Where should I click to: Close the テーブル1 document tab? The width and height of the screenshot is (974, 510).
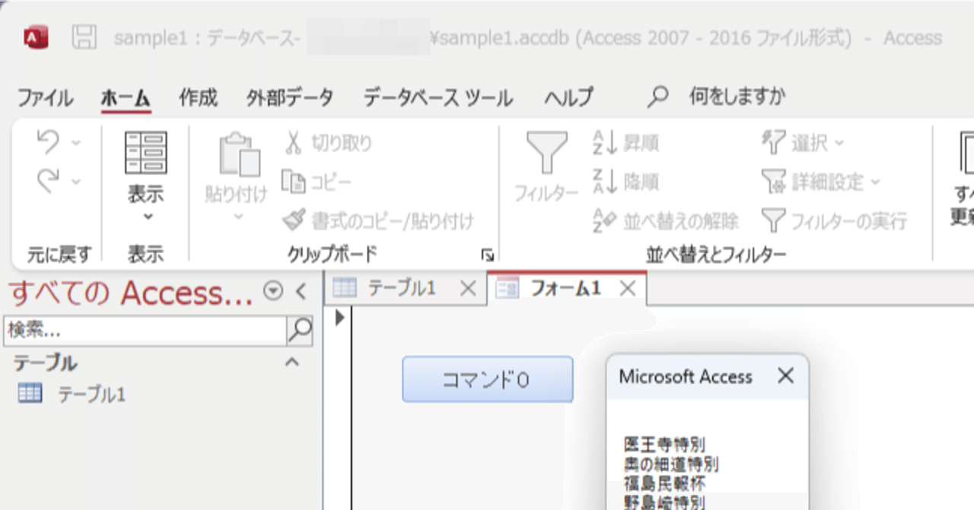[x=469, y=288]
